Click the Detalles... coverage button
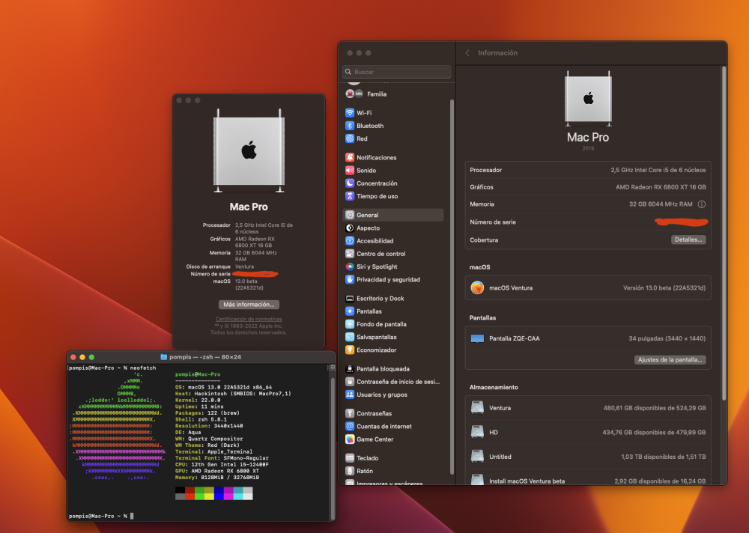The image size is (749, 533). [688, 240]
